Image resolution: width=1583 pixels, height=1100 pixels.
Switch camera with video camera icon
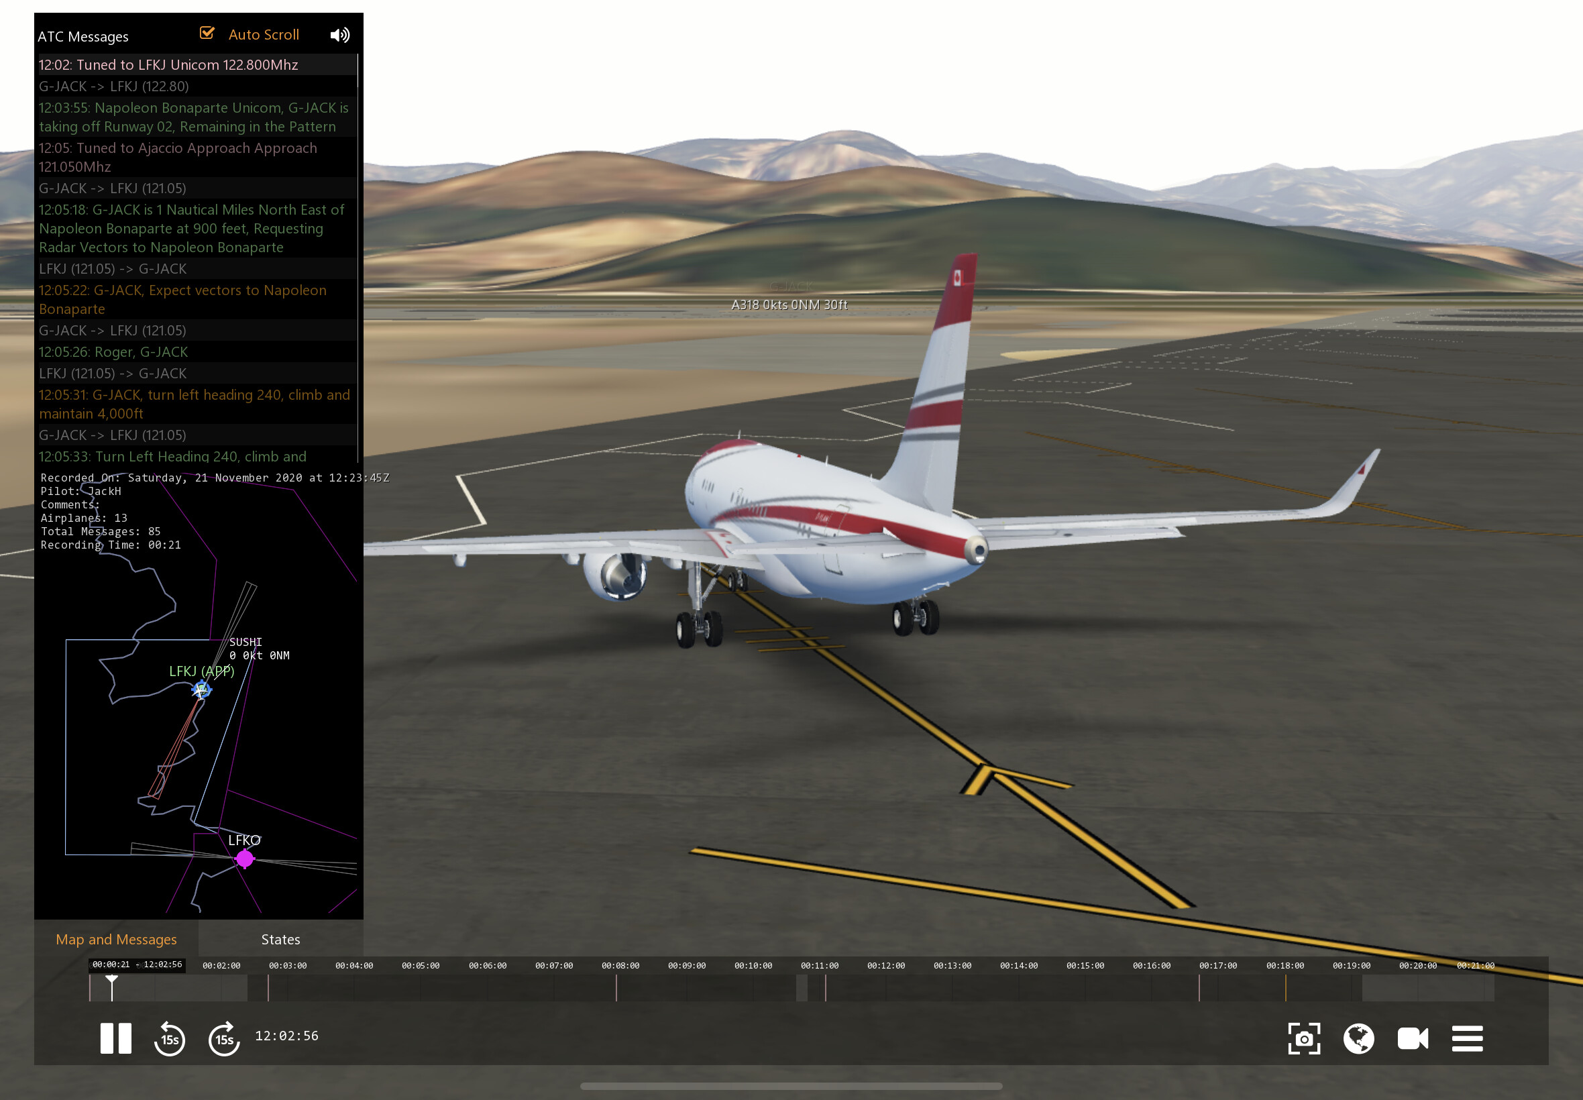click(1412, 1038)
